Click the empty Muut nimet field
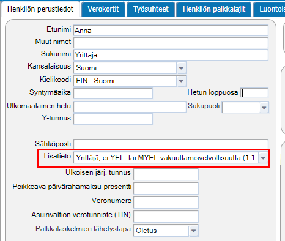This screenshot has height=241, width=285. point(171,43)
